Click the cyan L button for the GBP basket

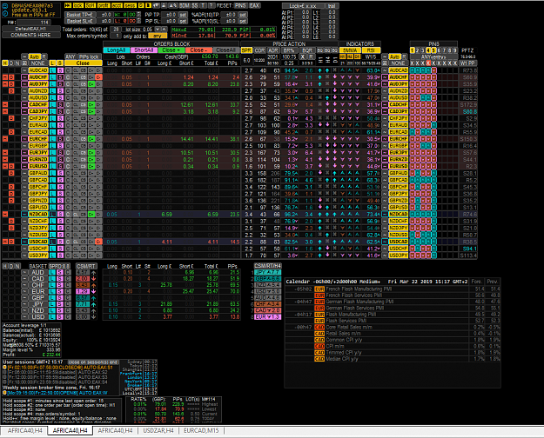(51, 298)
